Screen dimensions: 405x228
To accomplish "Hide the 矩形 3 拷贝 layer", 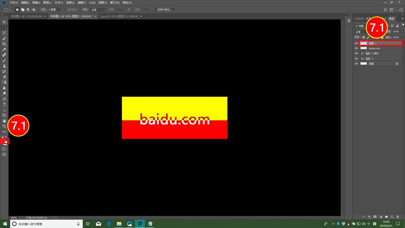I will tap(356, 53).
